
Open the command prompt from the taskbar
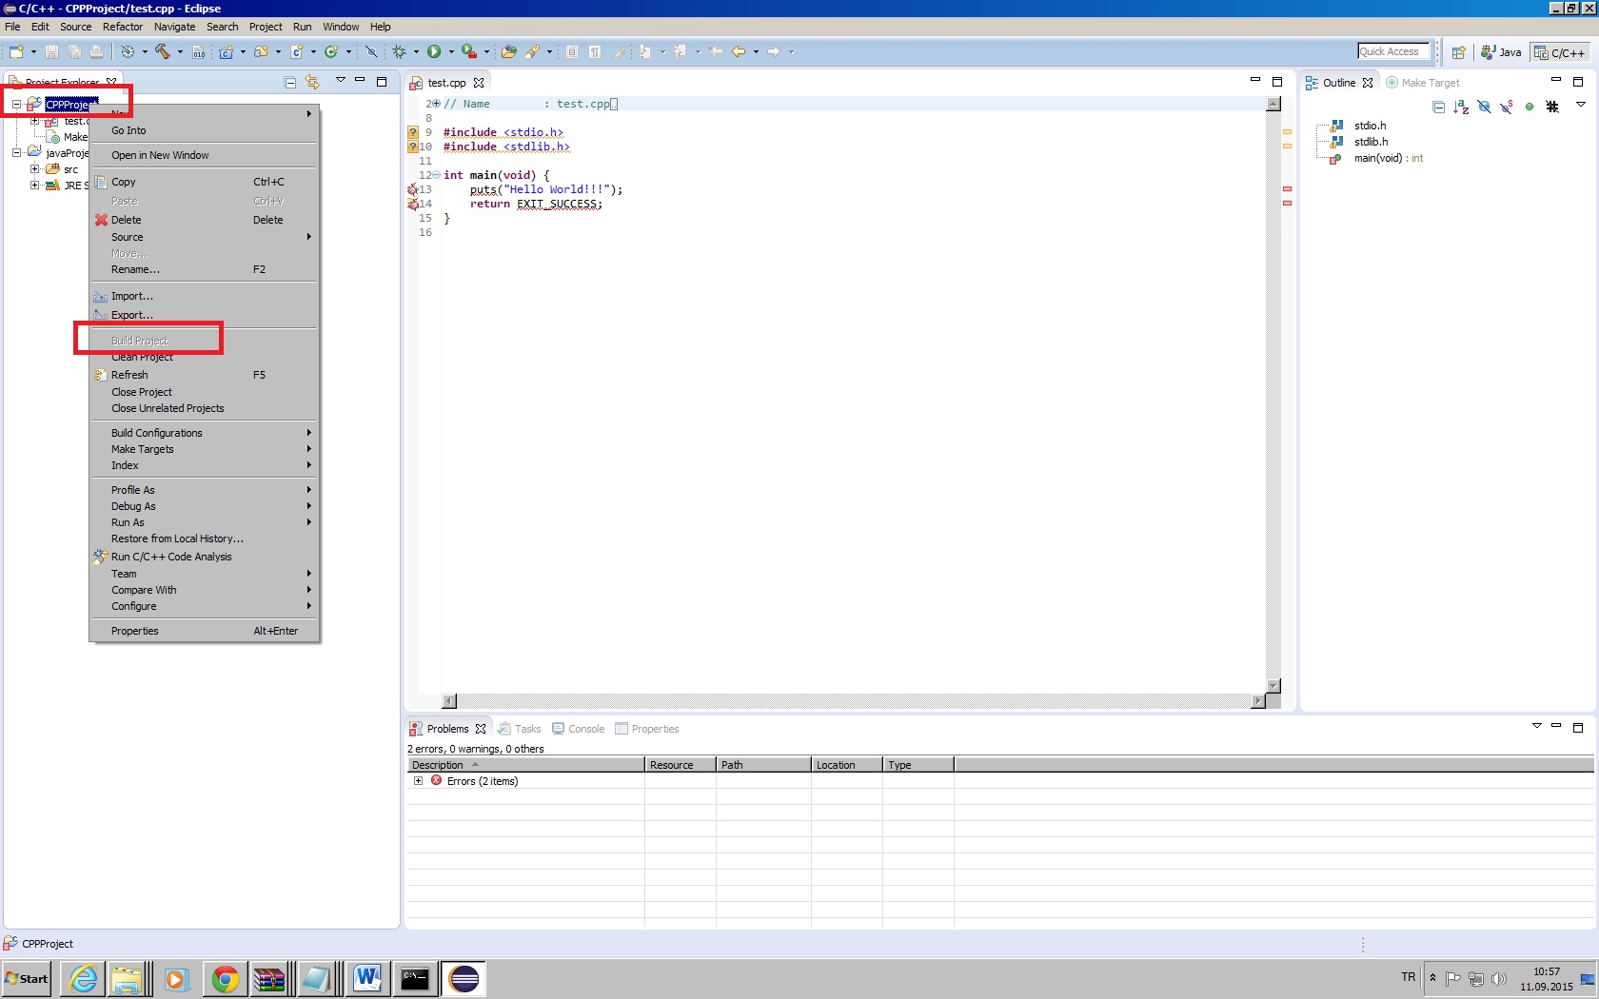(415, 978)
